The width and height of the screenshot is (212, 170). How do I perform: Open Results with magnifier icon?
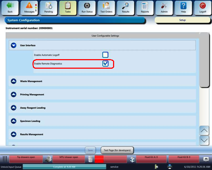[125, 8]
